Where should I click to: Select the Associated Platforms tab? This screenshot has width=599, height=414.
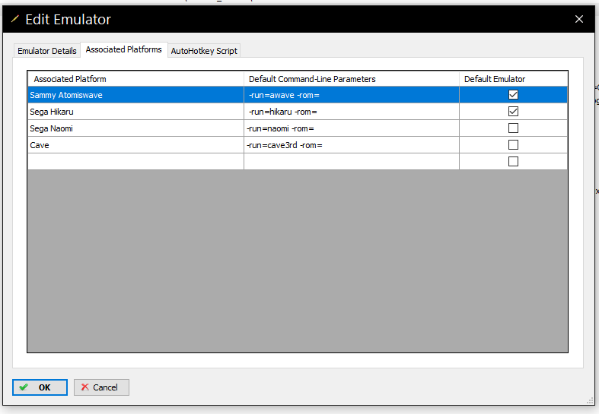click(124, 49)
